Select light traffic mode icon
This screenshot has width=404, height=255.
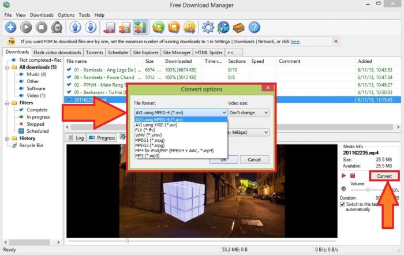click(x=109, y=27)
